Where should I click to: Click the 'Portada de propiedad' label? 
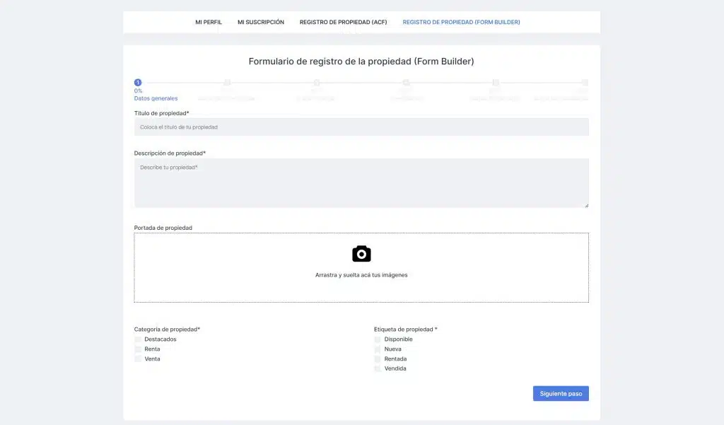163,228
